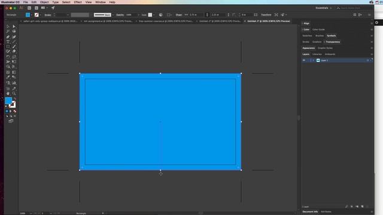This screenshot has width=383, height=215.
Task: Select the Selection tool (black arrow)
Action: (8, 26)
